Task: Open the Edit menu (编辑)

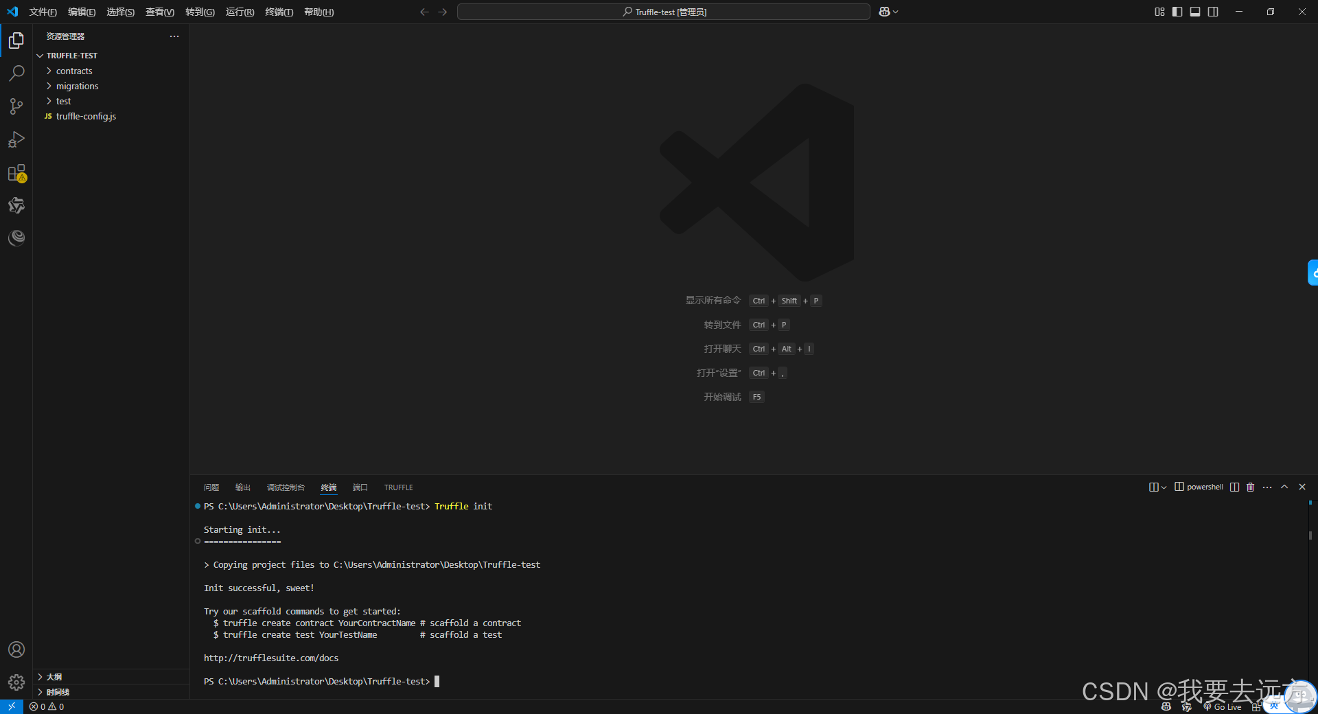Action: 82,12
